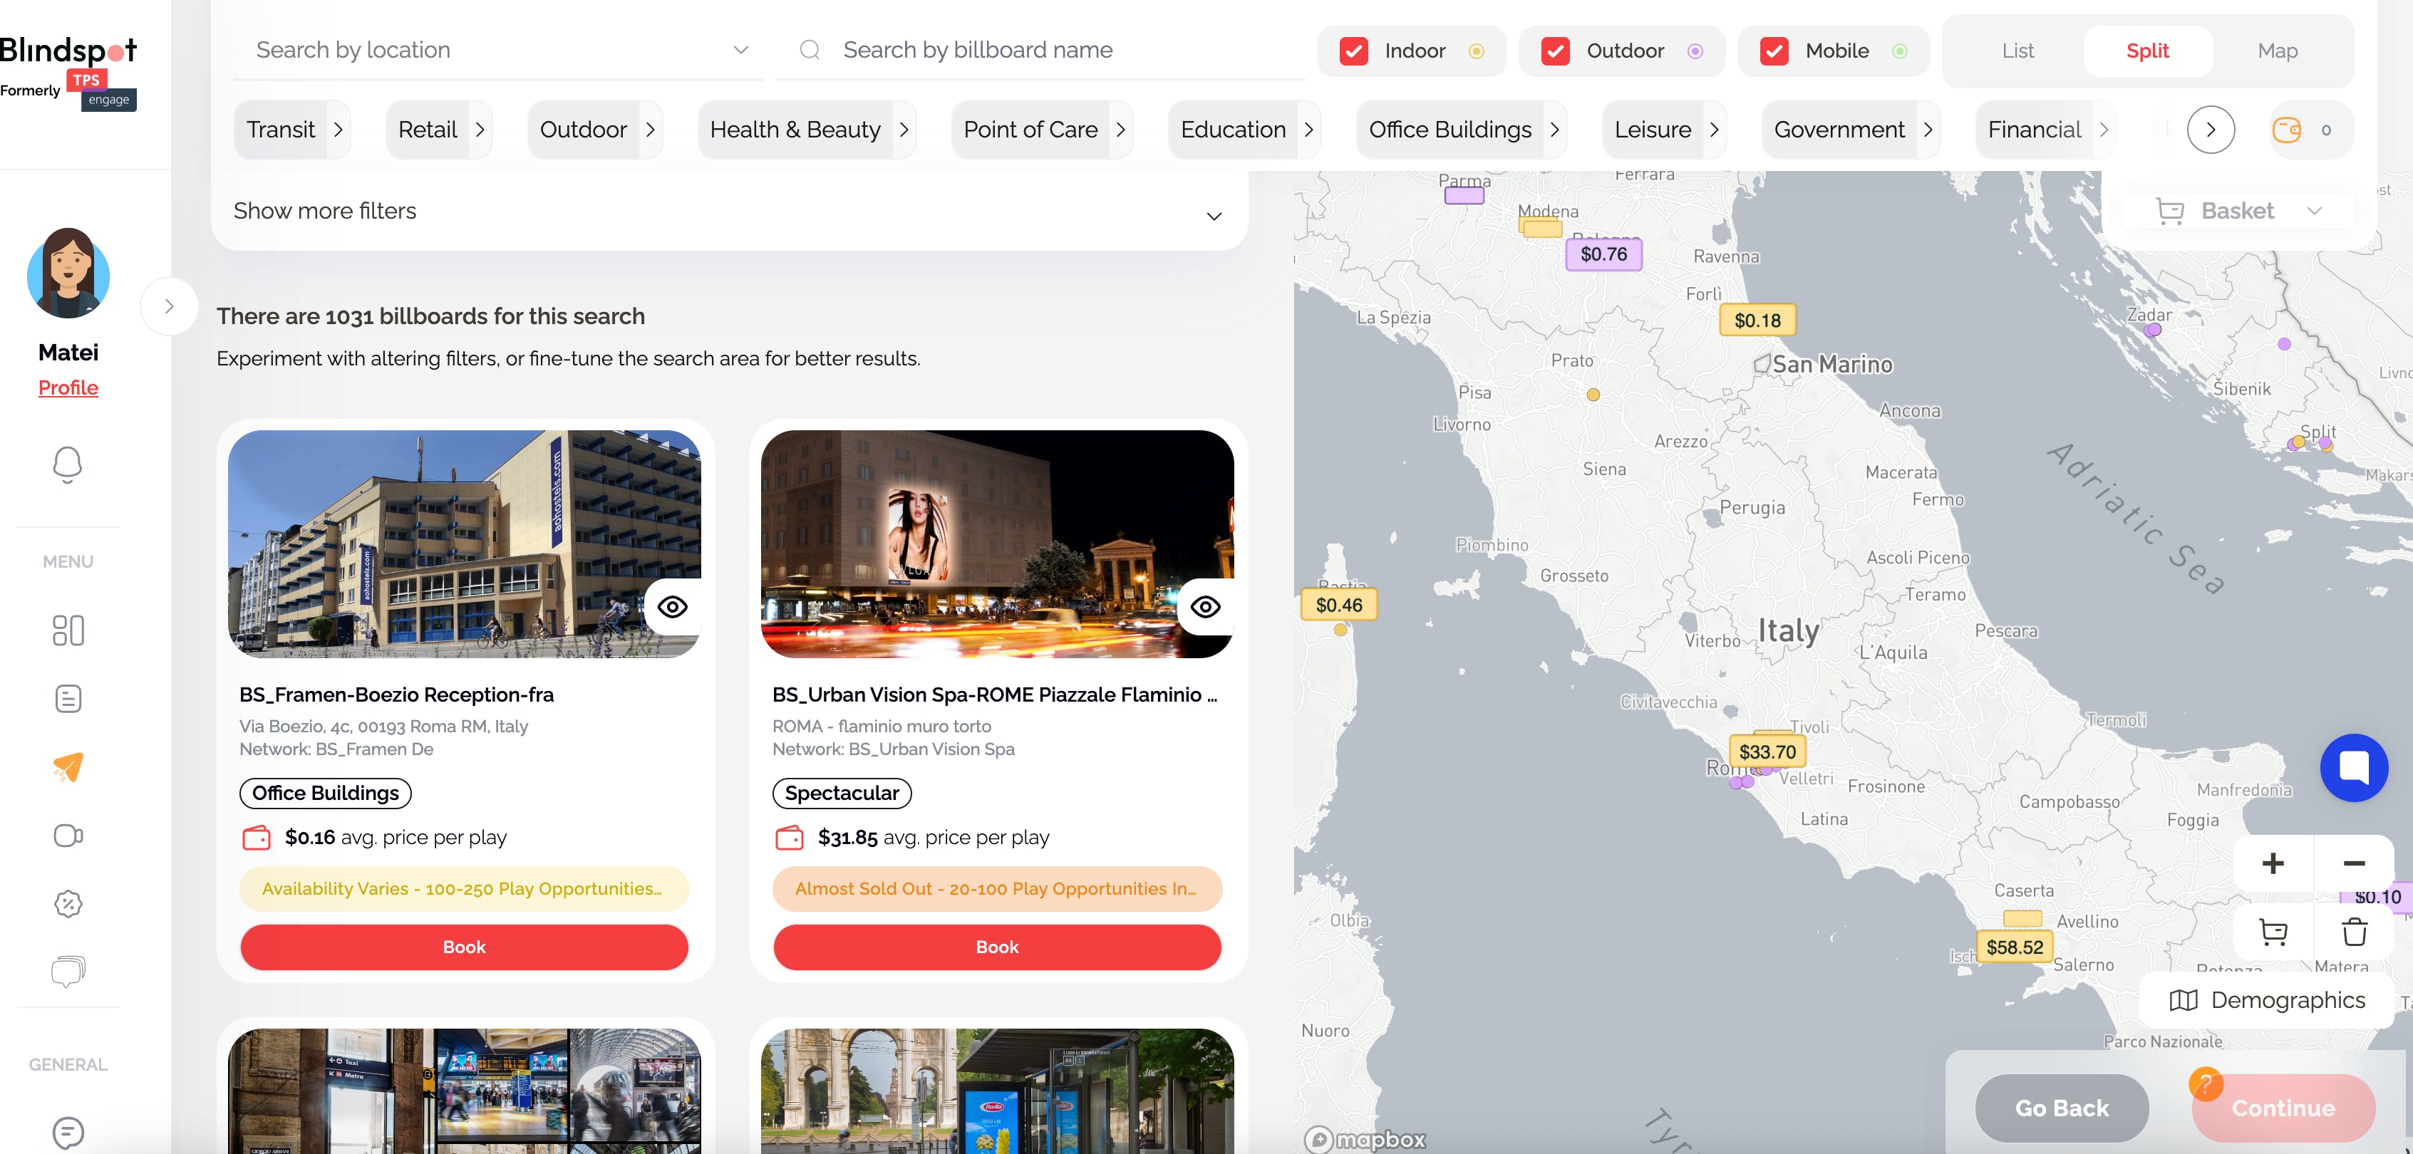The height and width of the screenshot is (1154, 2413).
Task: Open the dashboard grid icon in sidebar
Action: coord(68,630)
